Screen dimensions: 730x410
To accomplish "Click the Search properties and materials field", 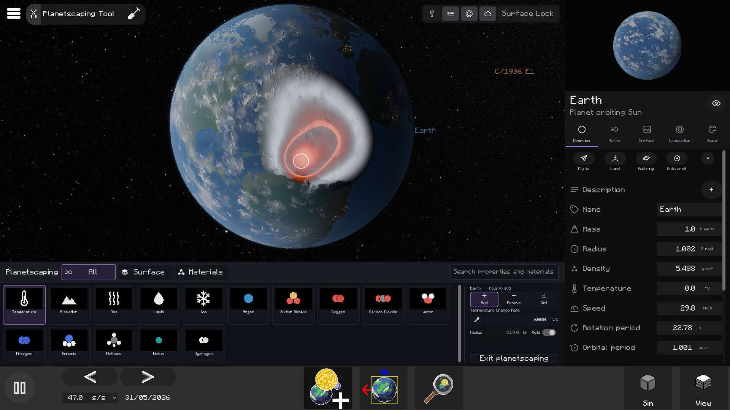I will (x=504, y=272).
